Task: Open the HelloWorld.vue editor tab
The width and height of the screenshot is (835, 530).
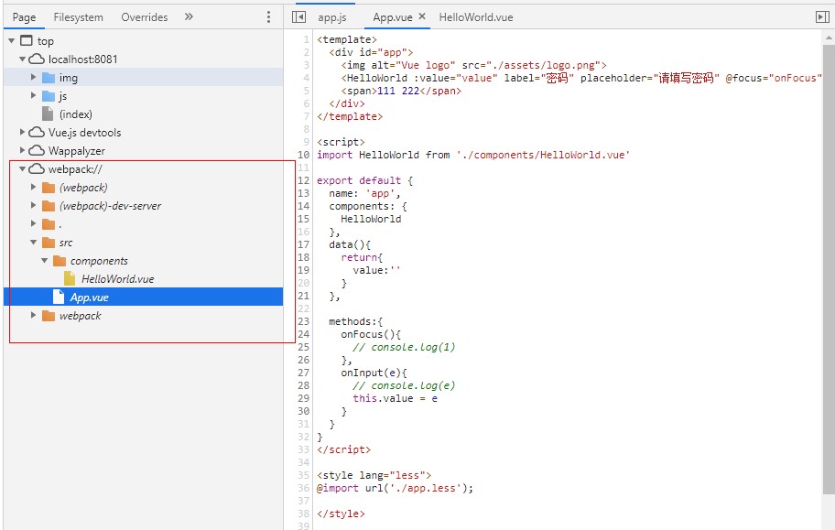Action: pyautogui.click(x=475, y=17)
